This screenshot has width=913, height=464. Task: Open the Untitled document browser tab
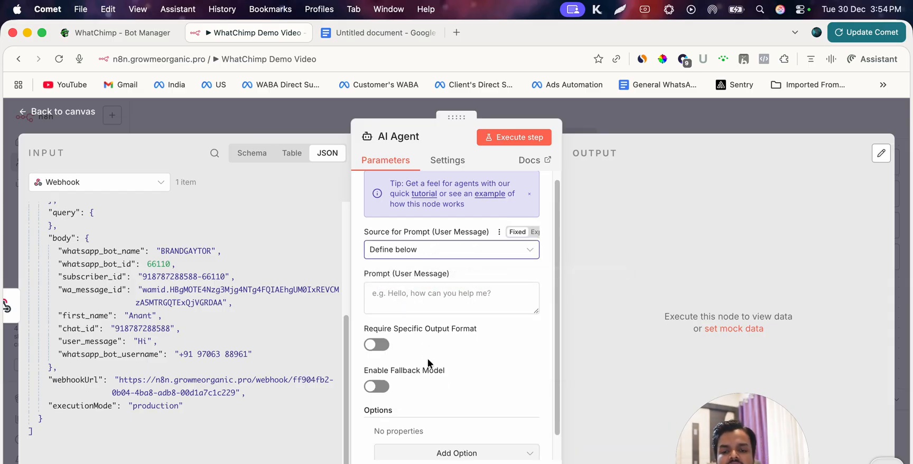(378, 33)
